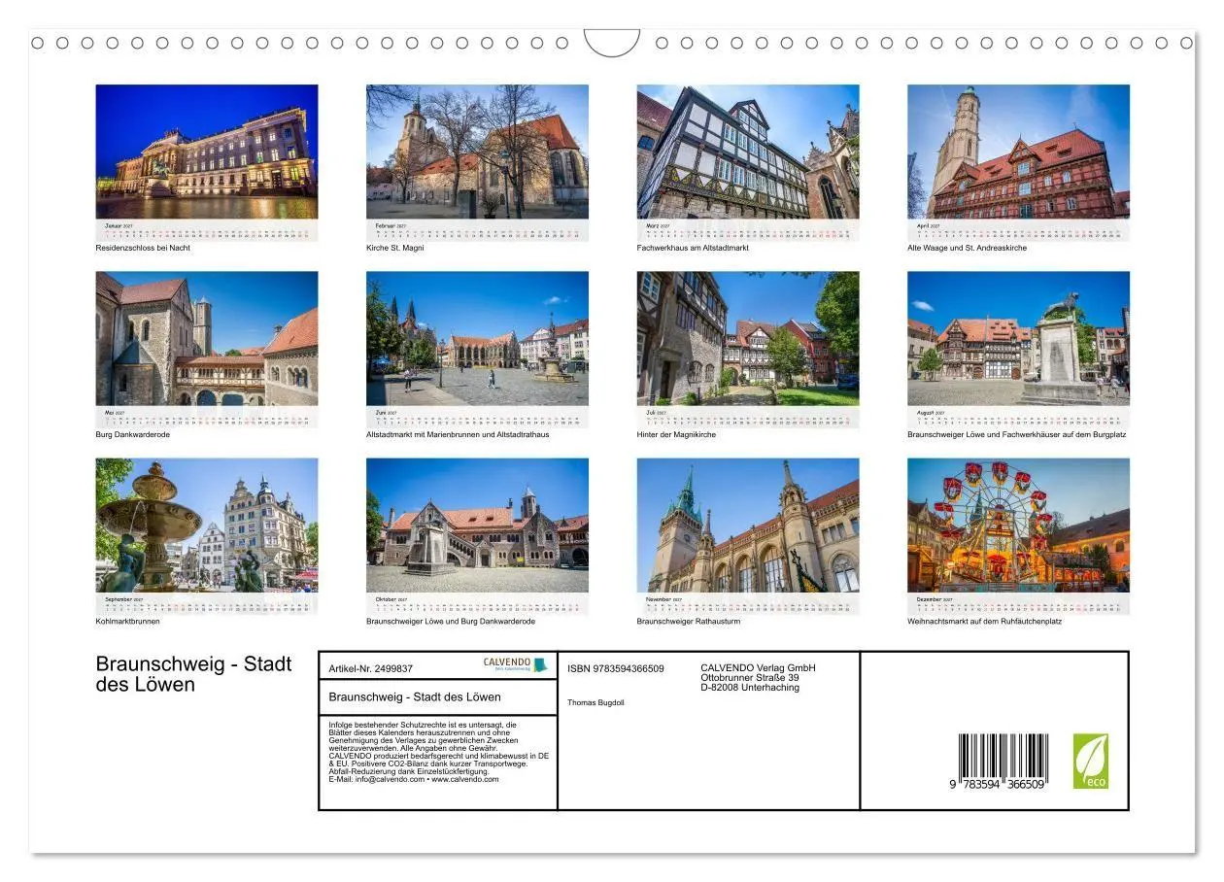Open the Fachwerkhaus am Altstadtmarkt March photo
This screenshot has height=882, width=1224.
[x=748, y=152]
